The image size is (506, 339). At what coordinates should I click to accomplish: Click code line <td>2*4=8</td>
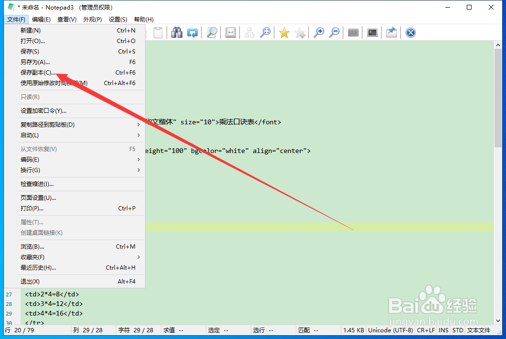(52, 294)
